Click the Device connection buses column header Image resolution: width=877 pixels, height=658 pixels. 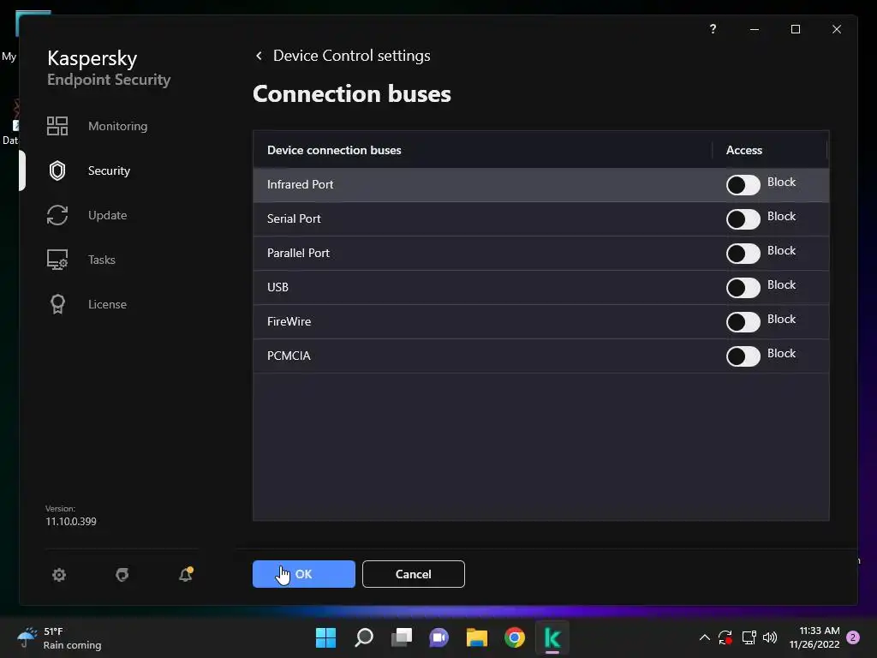[x=334, y=150]
